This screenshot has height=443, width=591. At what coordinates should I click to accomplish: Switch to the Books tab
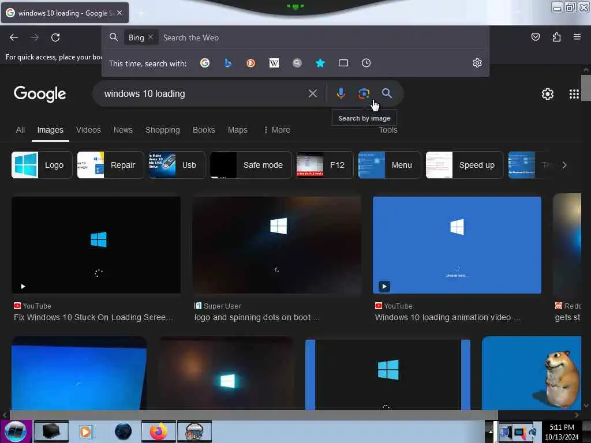tap(204, 130)
